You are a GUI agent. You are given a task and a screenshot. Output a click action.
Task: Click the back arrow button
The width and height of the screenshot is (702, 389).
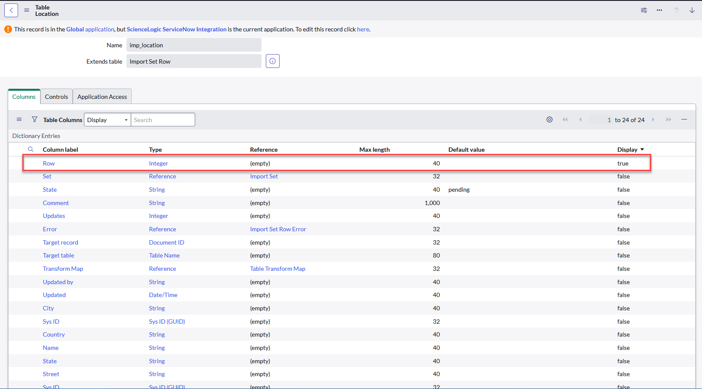(11, 10)
